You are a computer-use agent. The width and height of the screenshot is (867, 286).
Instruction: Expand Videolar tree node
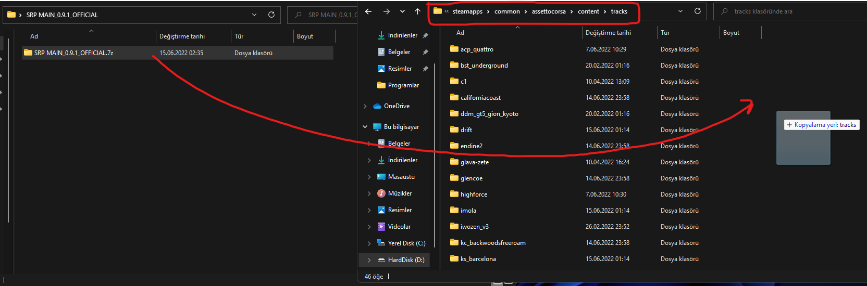[x=369, y=227]
